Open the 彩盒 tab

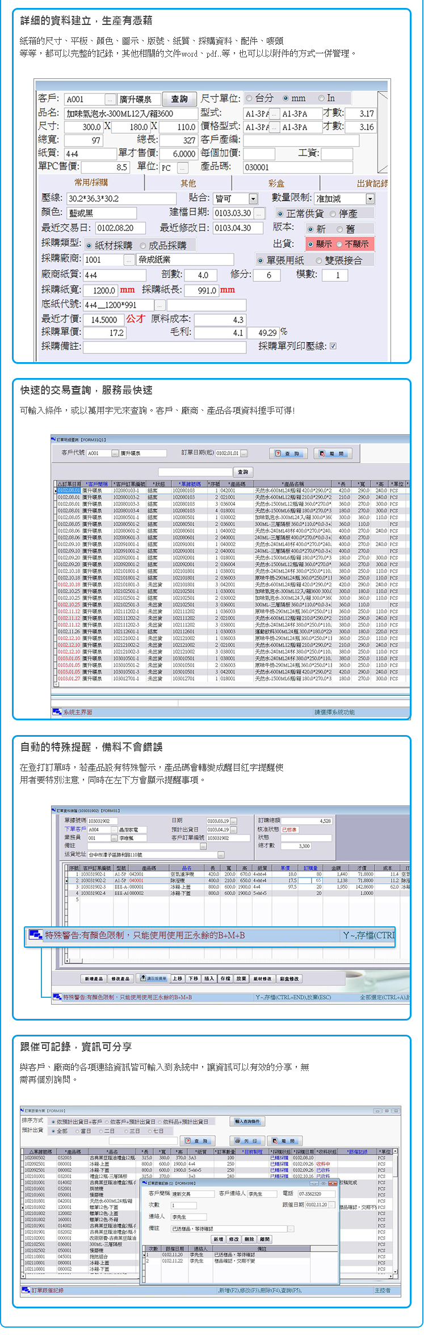(x=276, y=183)
